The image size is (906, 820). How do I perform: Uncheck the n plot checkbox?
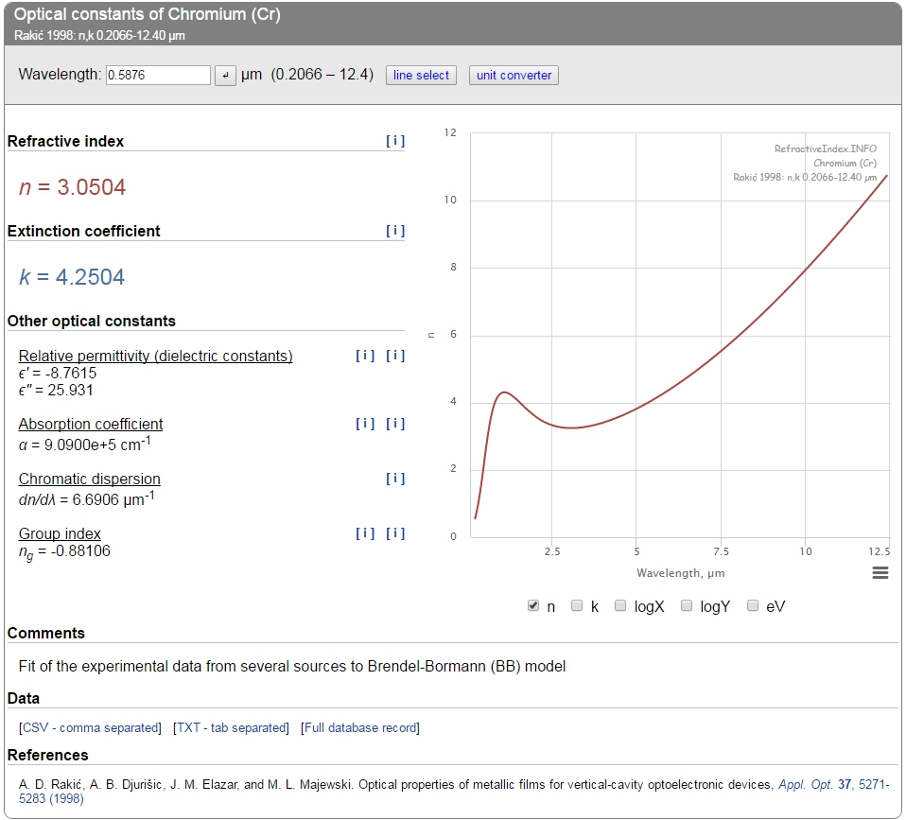(x=533, y=606)
